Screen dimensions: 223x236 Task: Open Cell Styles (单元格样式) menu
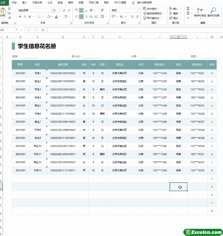[x=152, y=18]
